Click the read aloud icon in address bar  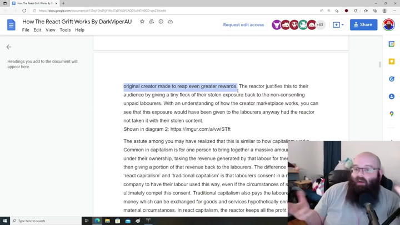pos(322,11)
